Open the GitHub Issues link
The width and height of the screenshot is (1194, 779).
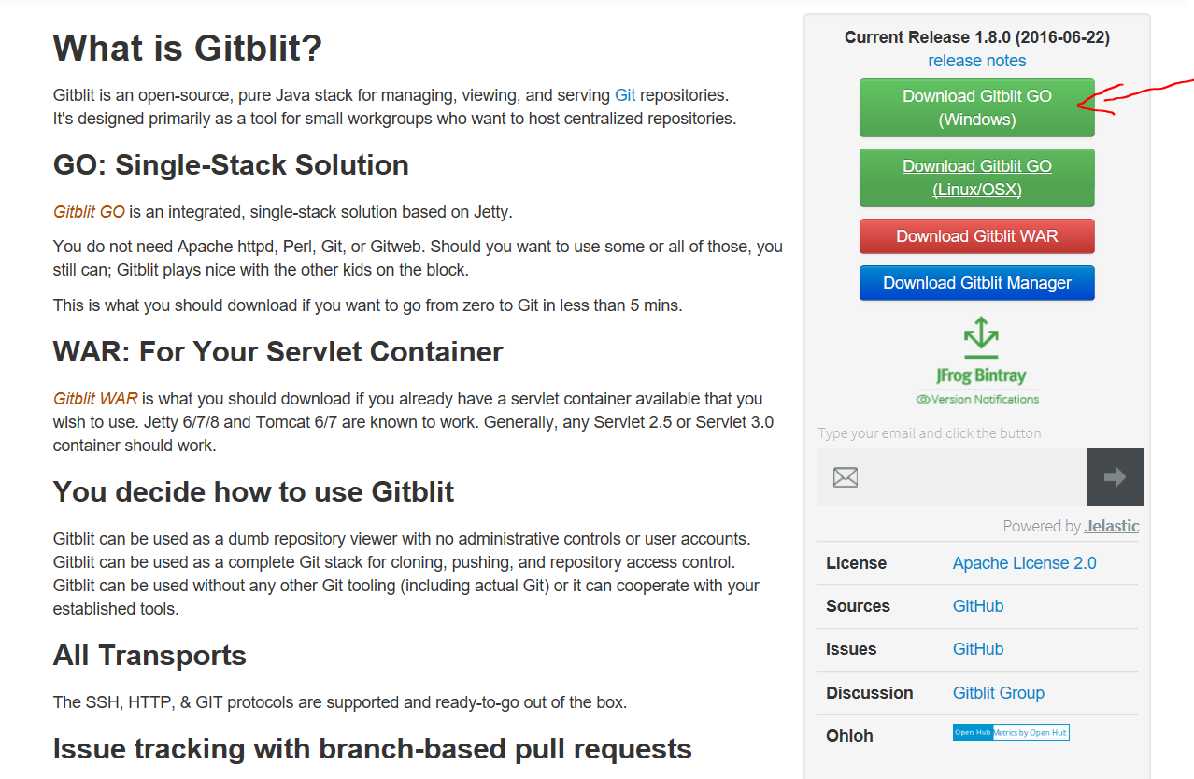coord(977,648)
